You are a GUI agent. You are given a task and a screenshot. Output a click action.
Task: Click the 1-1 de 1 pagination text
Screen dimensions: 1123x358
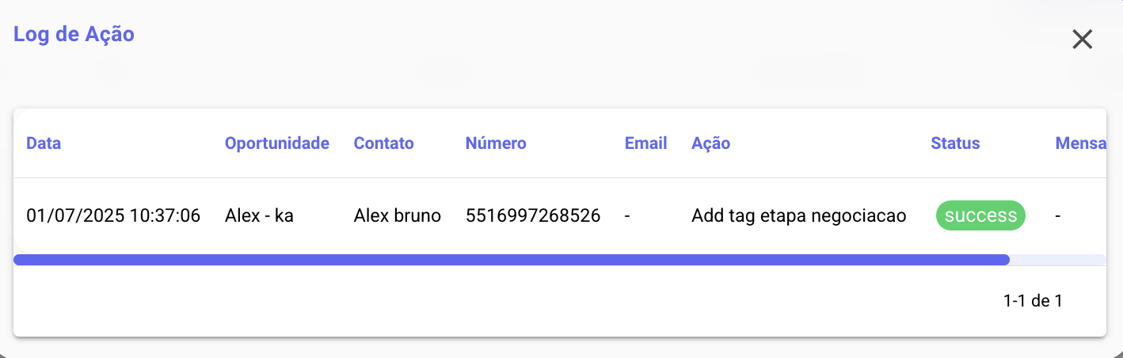(x=1032, y=301)
